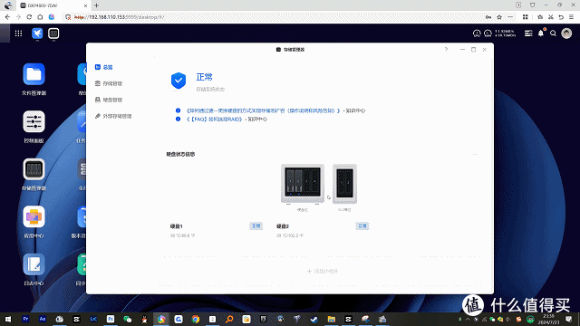Bookmark the page with star icon

(x=499, y=17)
